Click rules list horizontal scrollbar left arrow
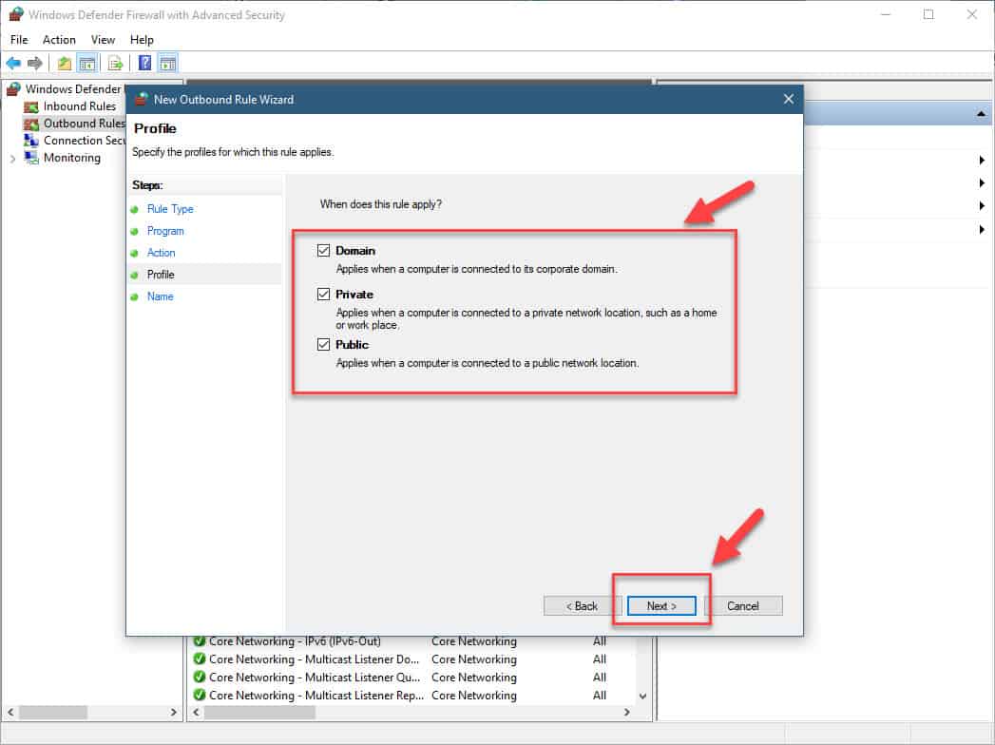 196,712
